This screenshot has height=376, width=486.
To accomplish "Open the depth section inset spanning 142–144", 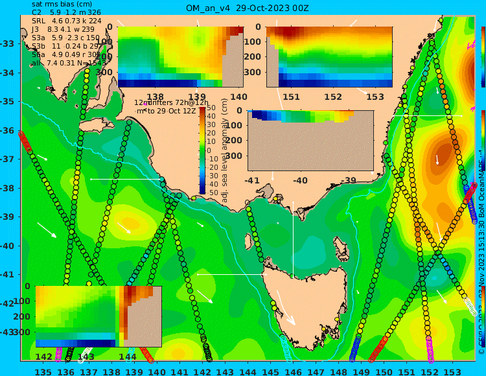I will pyautogui.click(x=98, y=316).
